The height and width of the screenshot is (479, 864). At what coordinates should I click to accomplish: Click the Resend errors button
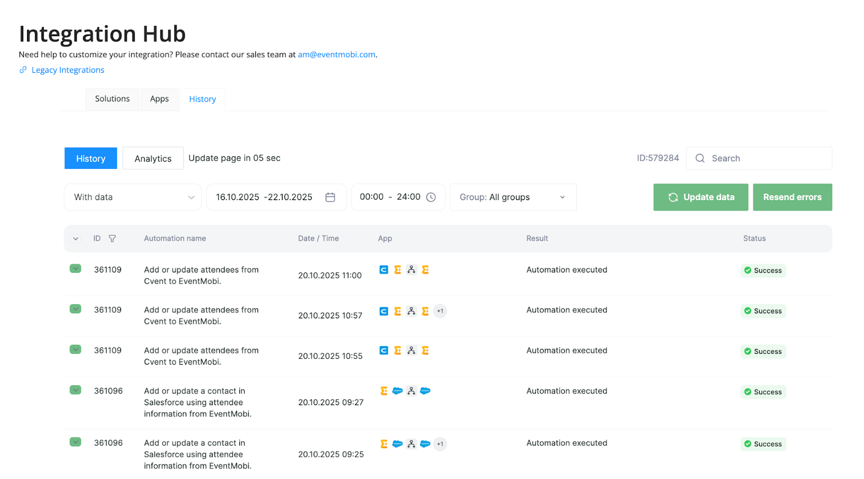[793, 197]
